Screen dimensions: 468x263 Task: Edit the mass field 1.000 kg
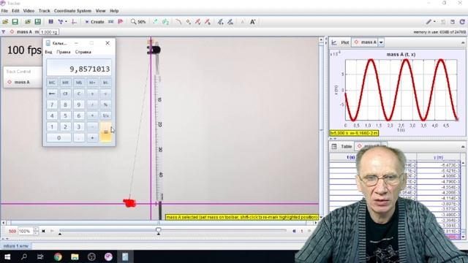pos(49,32)
